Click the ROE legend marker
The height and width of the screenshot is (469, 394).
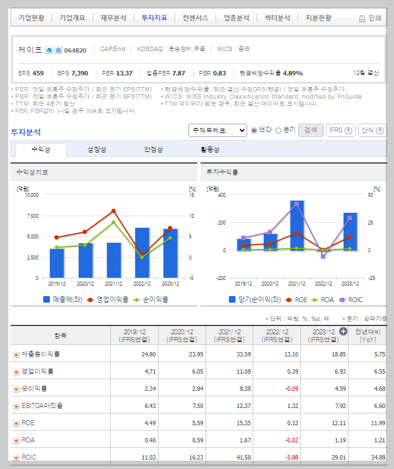[x=289, y=300]
